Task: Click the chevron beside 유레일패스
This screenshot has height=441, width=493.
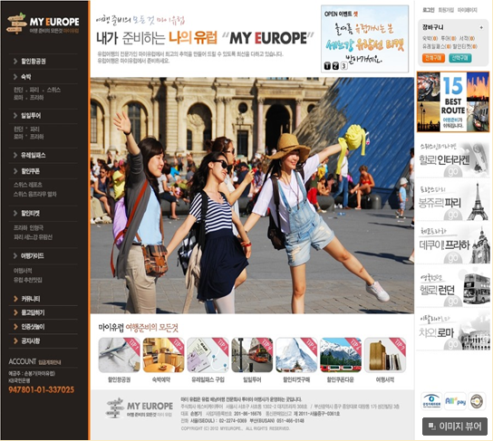Action: [15, 155]
